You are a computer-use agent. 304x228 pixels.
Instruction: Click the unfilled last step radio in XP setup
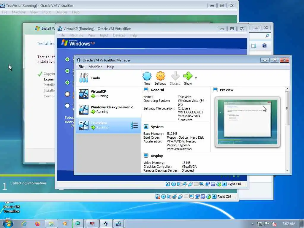(67, 106)
